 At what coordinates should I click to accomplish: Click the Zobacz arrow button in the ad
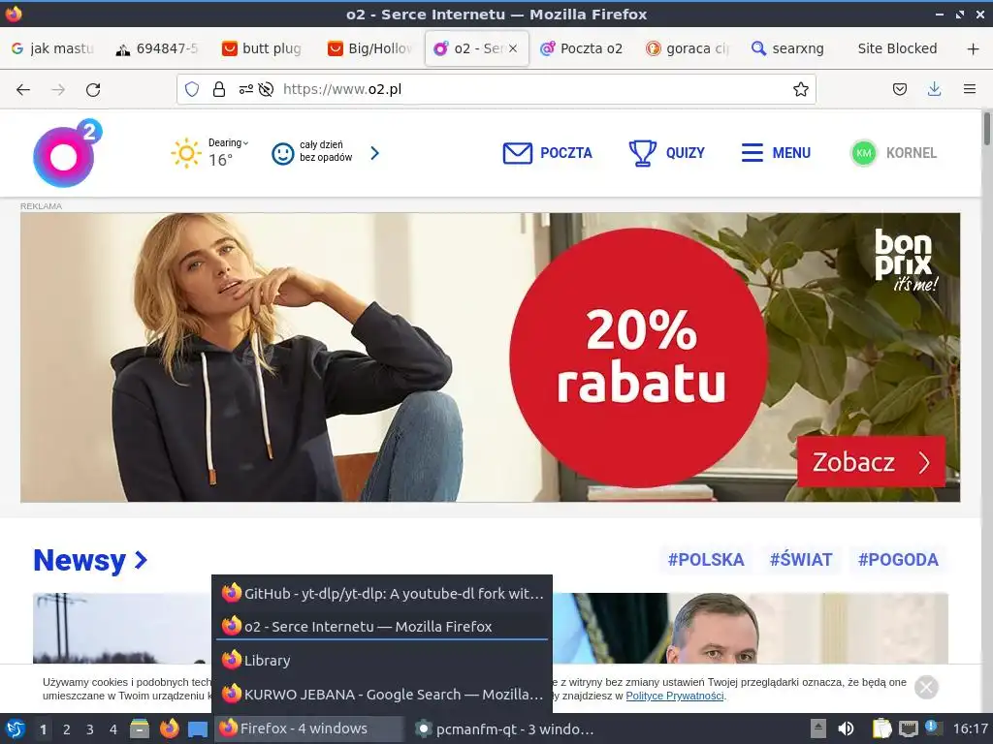click(x=871, y=462)
